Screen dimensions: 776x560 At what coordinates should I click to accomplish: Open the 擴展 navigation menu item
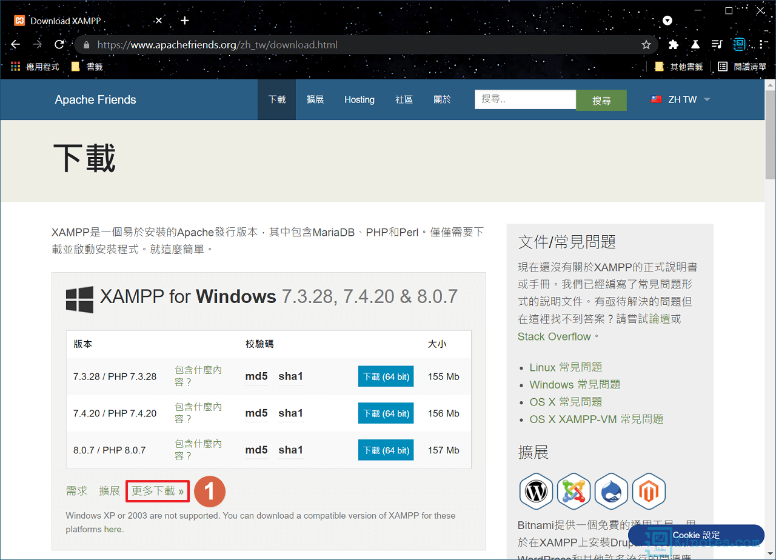pyautogui.click(x=315, y=99)
